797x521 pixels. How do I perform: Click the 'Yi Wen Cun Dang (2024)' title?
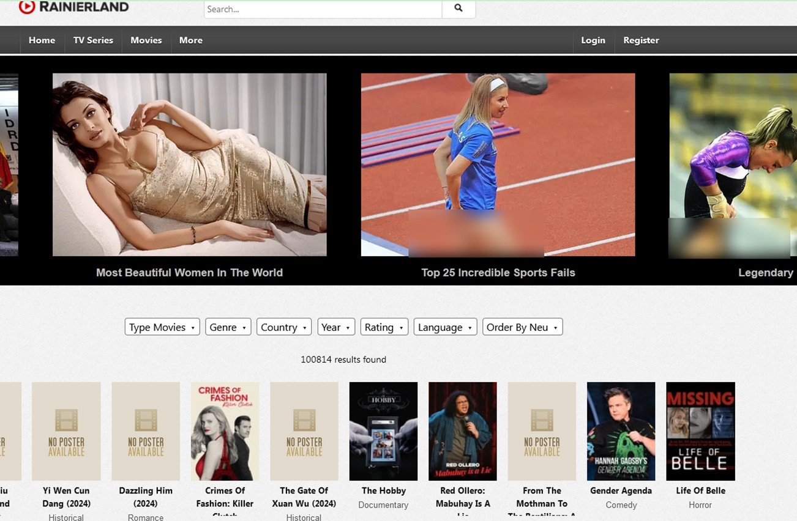coord(66,497)
